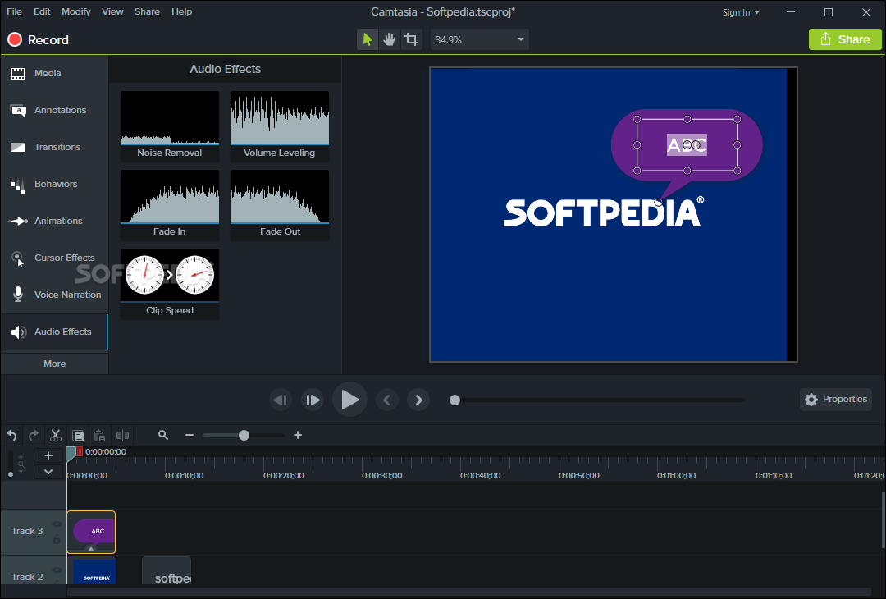Click the Copy icon in timeline toolbar
Image resolution: width=886 pixels, height=599 pixels.
click(x=78, y=435)
